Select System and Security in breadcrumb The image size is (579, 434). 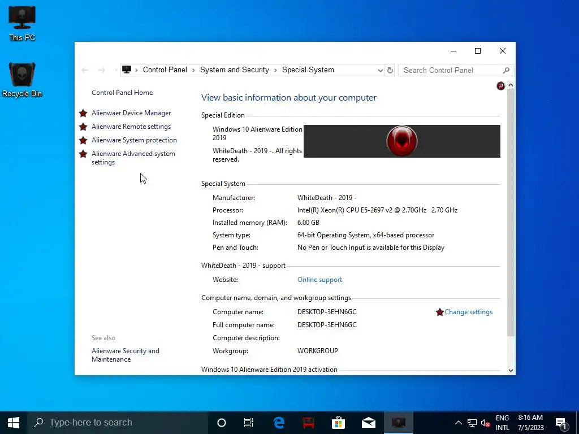(235, 70)
